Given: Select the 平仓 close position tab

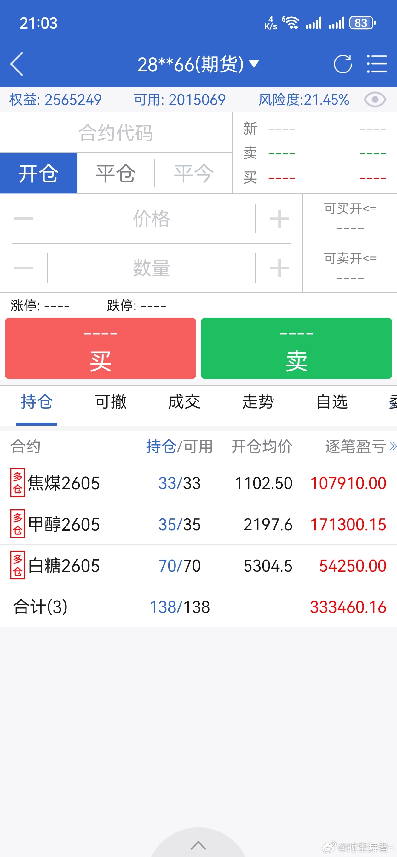Looking at the screenshot, I should tap(116, 173).
